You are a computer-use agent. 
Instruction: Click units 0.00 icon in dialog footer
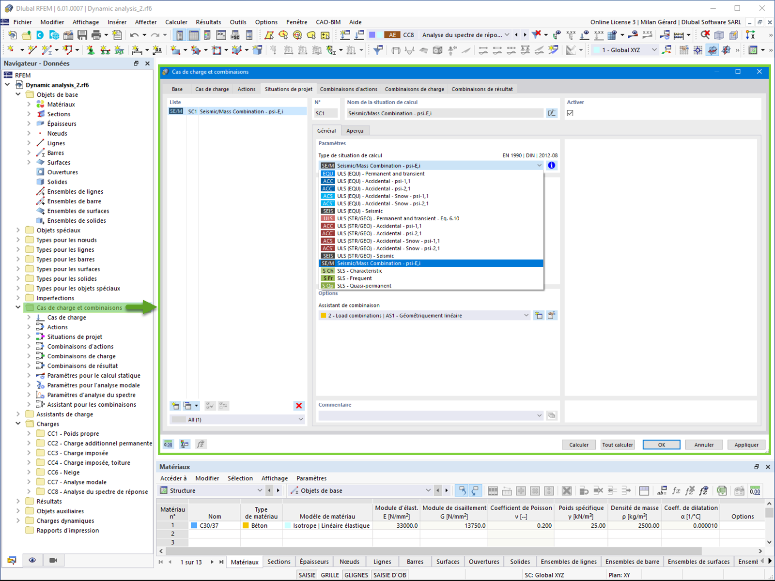click(168, 444)
